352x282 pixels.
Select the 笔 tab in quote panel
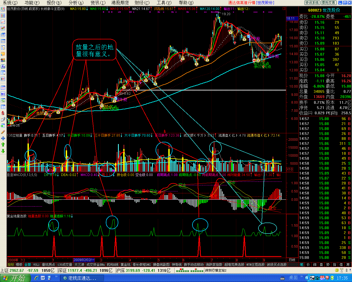coord(302,264)
